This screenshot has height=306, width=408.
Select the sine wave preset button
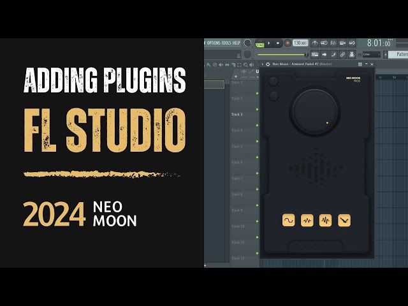tap(289, 221)
